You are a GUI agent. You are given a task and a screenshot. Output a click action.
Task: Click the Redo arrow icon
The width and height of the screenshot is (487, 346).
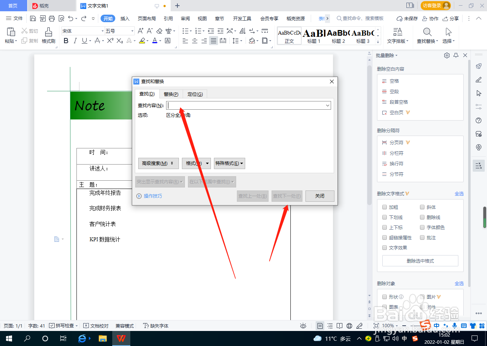[84, 18]
